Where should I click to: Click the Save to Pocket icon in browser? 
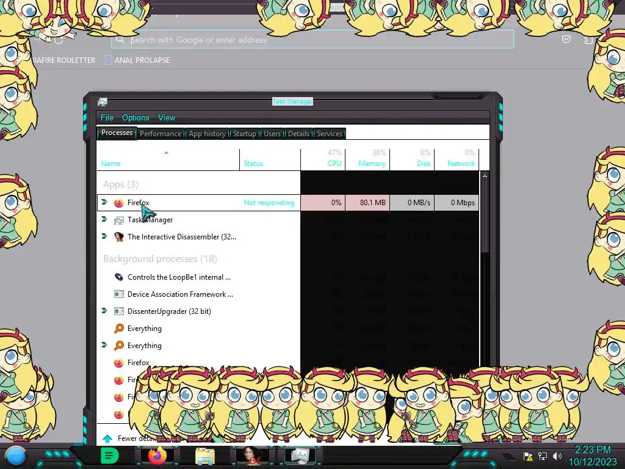[x=566, y=39]
